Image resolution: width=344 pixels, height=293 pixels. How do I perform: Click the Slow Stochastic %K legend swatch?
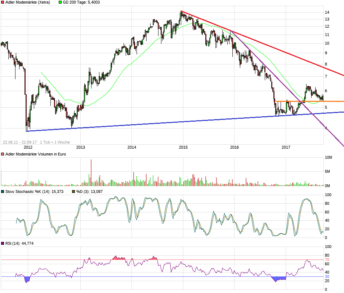(3, 191)
